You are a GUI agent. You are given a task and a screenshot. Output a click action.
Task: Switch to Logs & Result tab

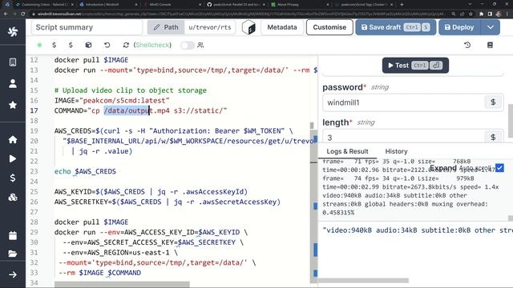(x=347, y=151)
